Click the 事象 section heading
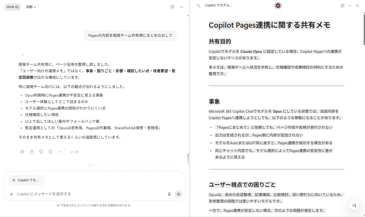365x217 pixels. pos(214,102)
